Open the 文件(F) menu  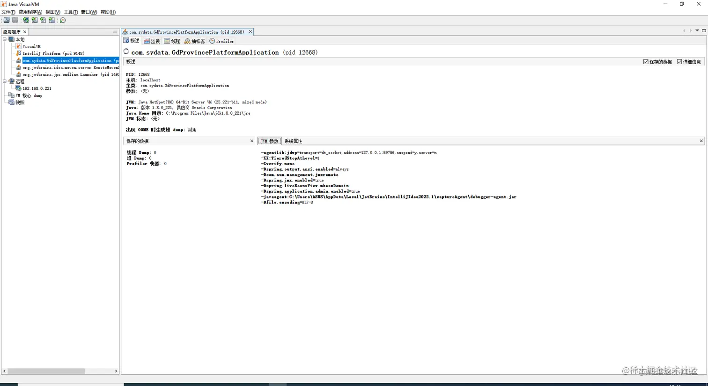(8, 12)
